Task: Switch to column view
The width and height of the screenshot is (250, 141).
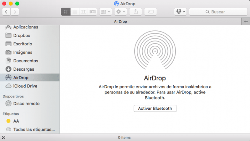Action: [x=84, y=12]
